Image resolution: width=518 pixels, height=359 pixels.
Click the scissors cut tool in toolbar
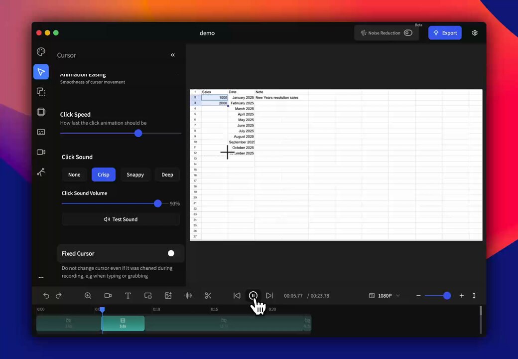tap(208, 296)
